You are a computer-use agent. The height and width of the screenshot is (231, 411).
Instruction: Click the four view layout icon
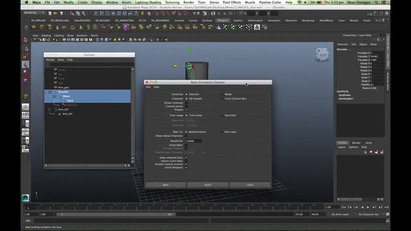[x=26, y=116]
